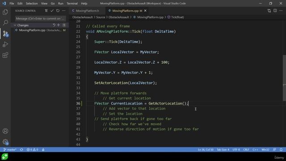Viewport: 286px width, 161px height.
Task: Click the commit message input field
Action: 40,18
